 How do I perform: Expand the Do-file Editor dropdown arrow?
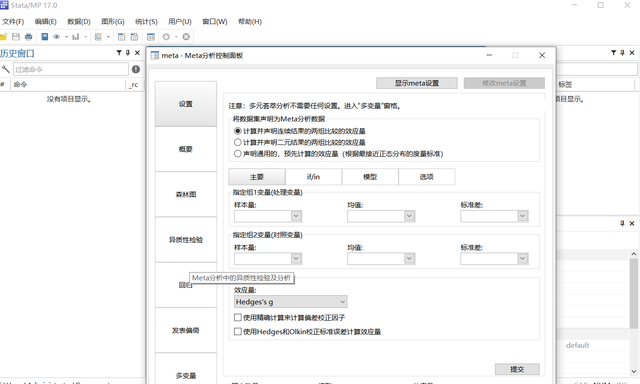point(108,37)
